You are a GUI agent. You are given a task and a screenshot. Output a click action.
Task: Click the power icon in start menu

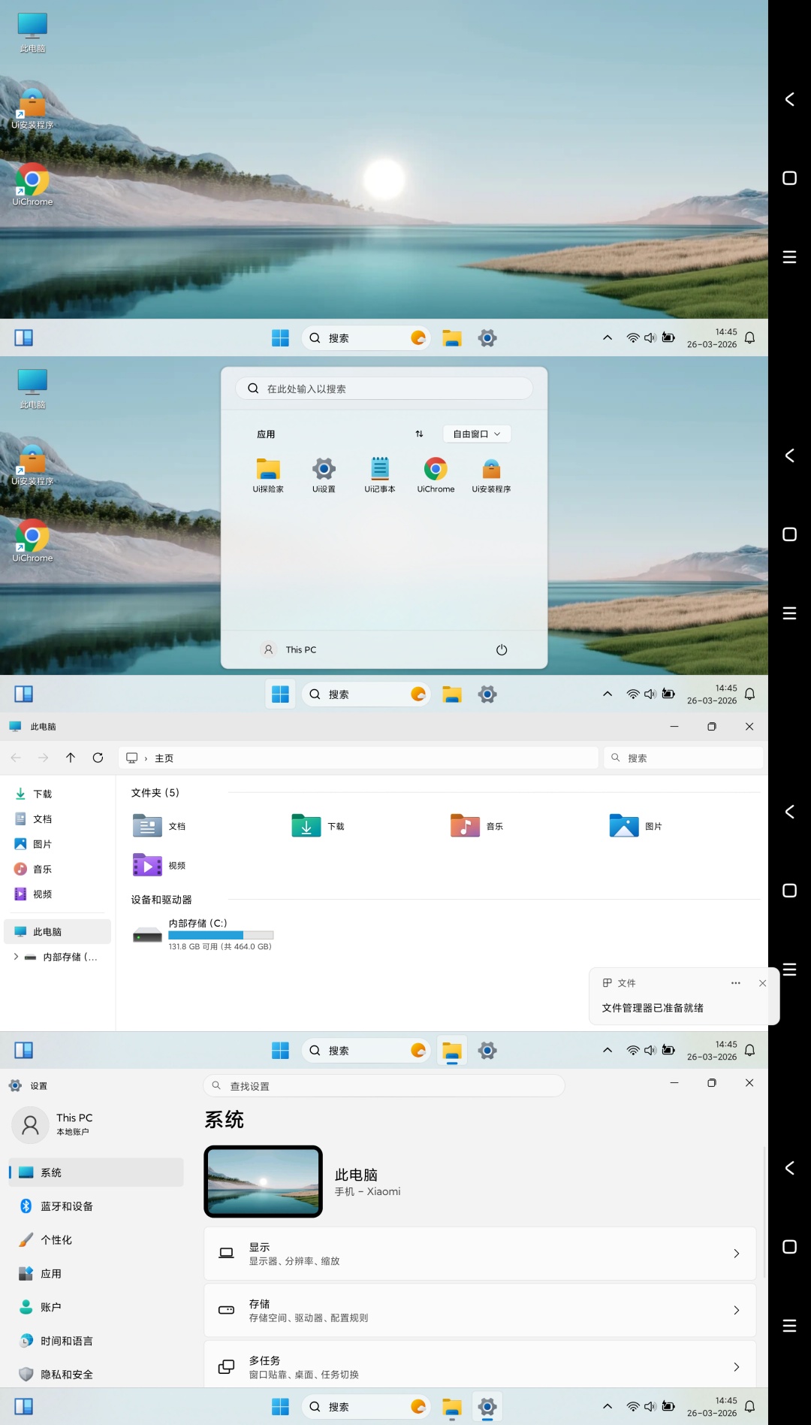(x=502, y=649)
